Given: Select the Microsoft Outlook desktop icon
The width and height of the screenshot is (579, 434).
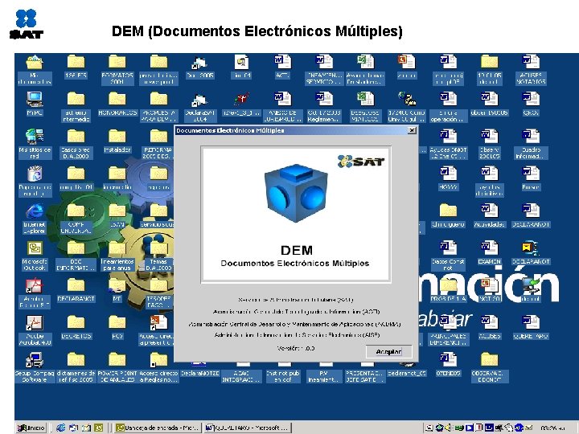Looking at the screenshot, I should [35, 256].
